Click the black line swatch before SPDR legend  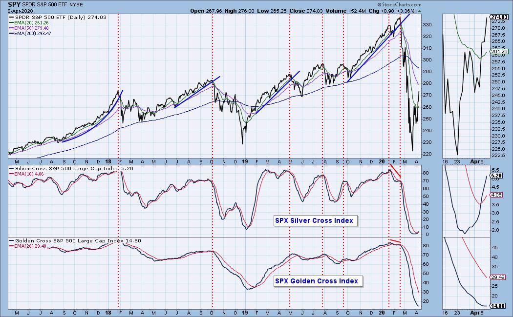coord(12,17)
